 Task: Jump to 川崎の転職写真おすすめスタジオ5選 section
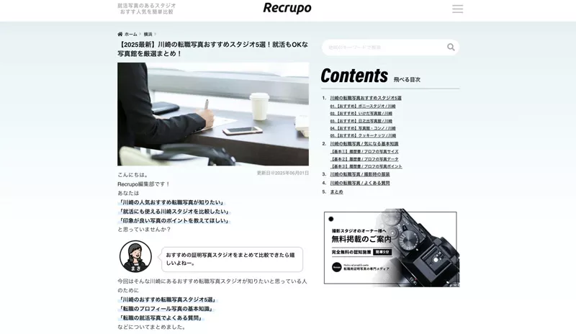pyautogui.click(x=366, y=98)
